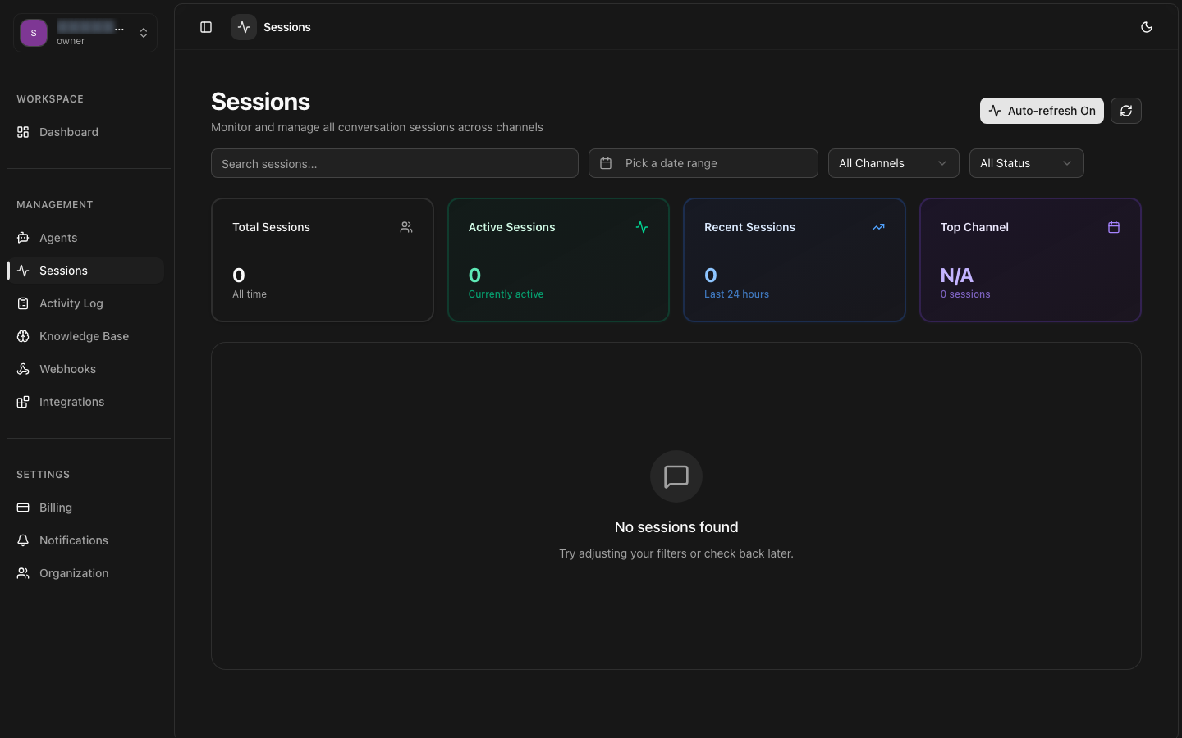This screenshot has width=1182, height=738.
Task: Click 'Last 24 hours' label
Action: pos(736,294)
